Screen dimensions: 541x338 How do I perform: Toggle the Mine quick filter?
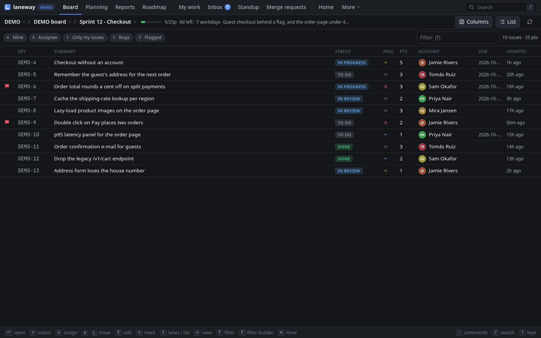[15, 38]
